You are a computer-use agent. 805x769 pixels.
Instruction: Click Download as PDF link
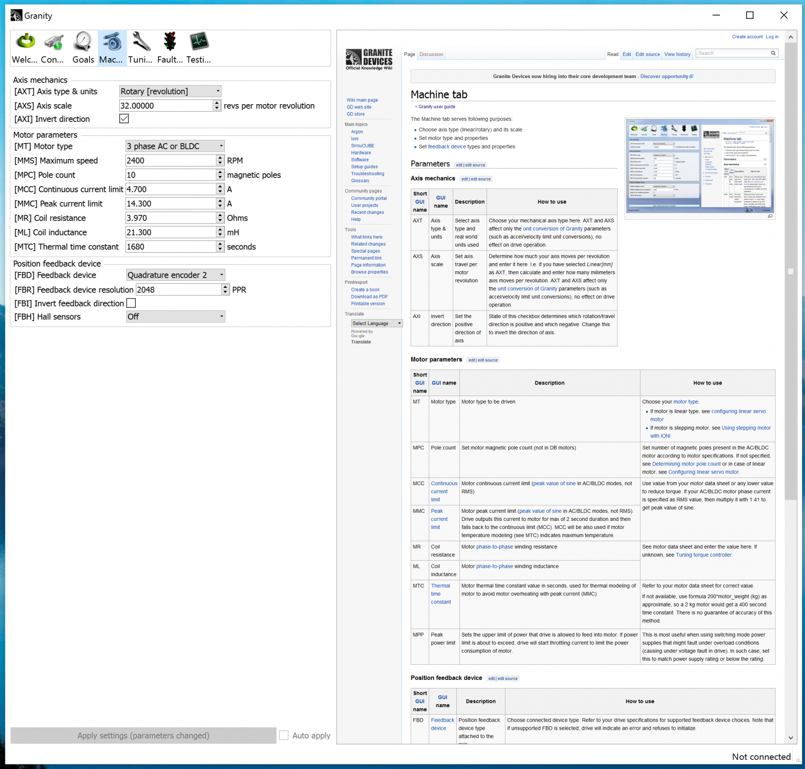click(x=369, y=297)
